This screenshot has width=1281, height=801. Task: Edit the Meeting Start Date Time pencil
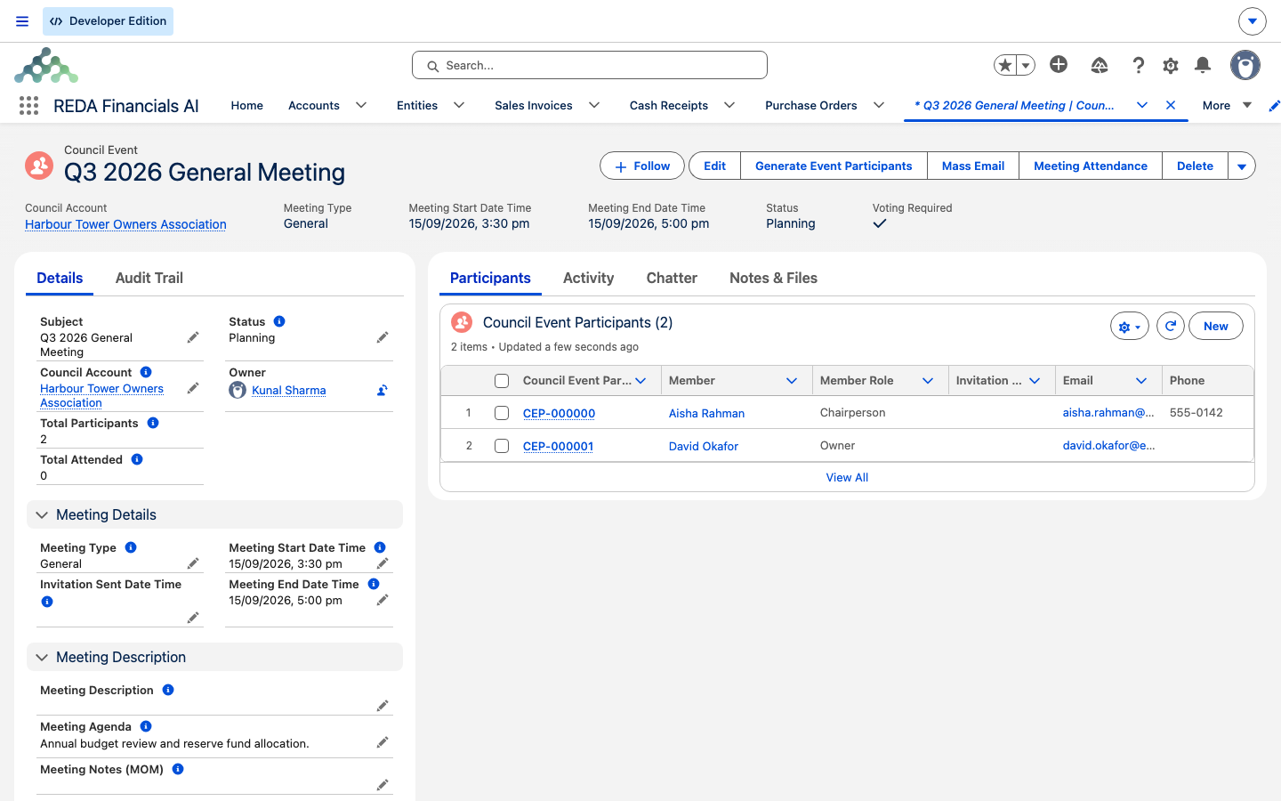click(383, 563)
